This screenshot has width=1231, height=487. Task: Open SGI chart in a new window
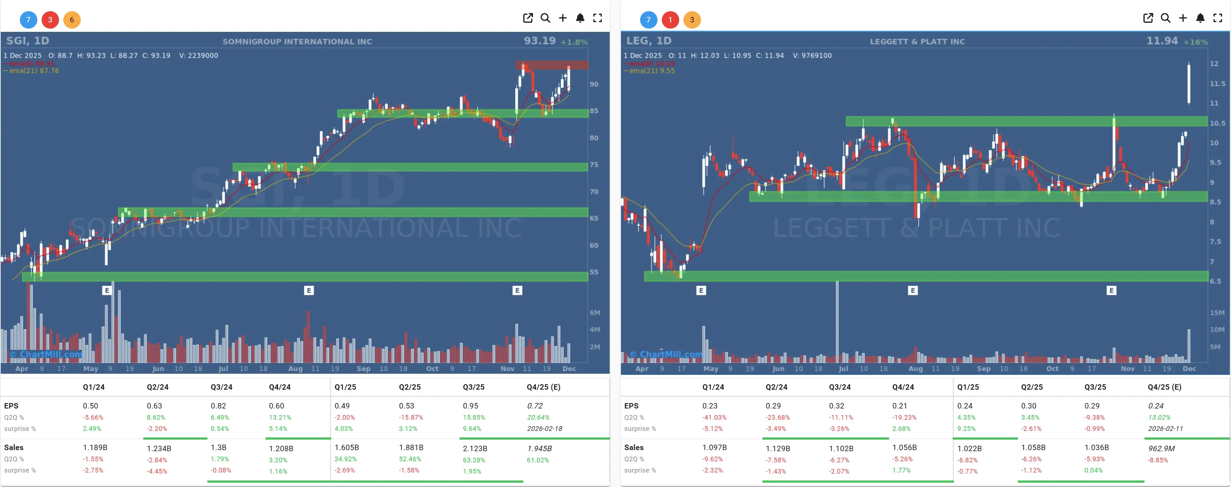coord(528,18)
